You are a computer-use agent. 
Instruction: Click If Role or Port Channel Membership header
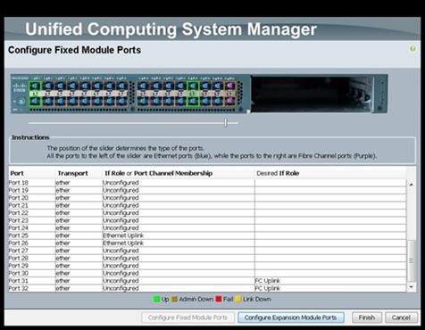(x=179, y=173)
